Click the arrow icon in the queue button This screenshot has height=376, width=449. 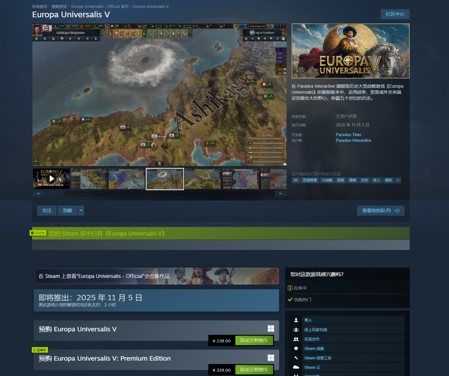pos(397,211)
